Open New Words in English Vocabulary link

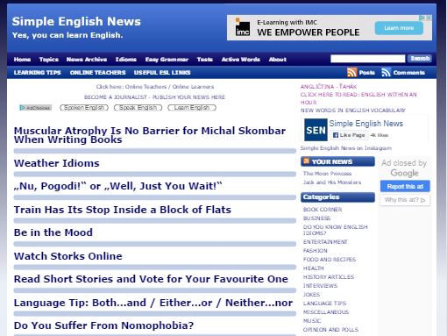pyautogui.click(x=353, y=111)
